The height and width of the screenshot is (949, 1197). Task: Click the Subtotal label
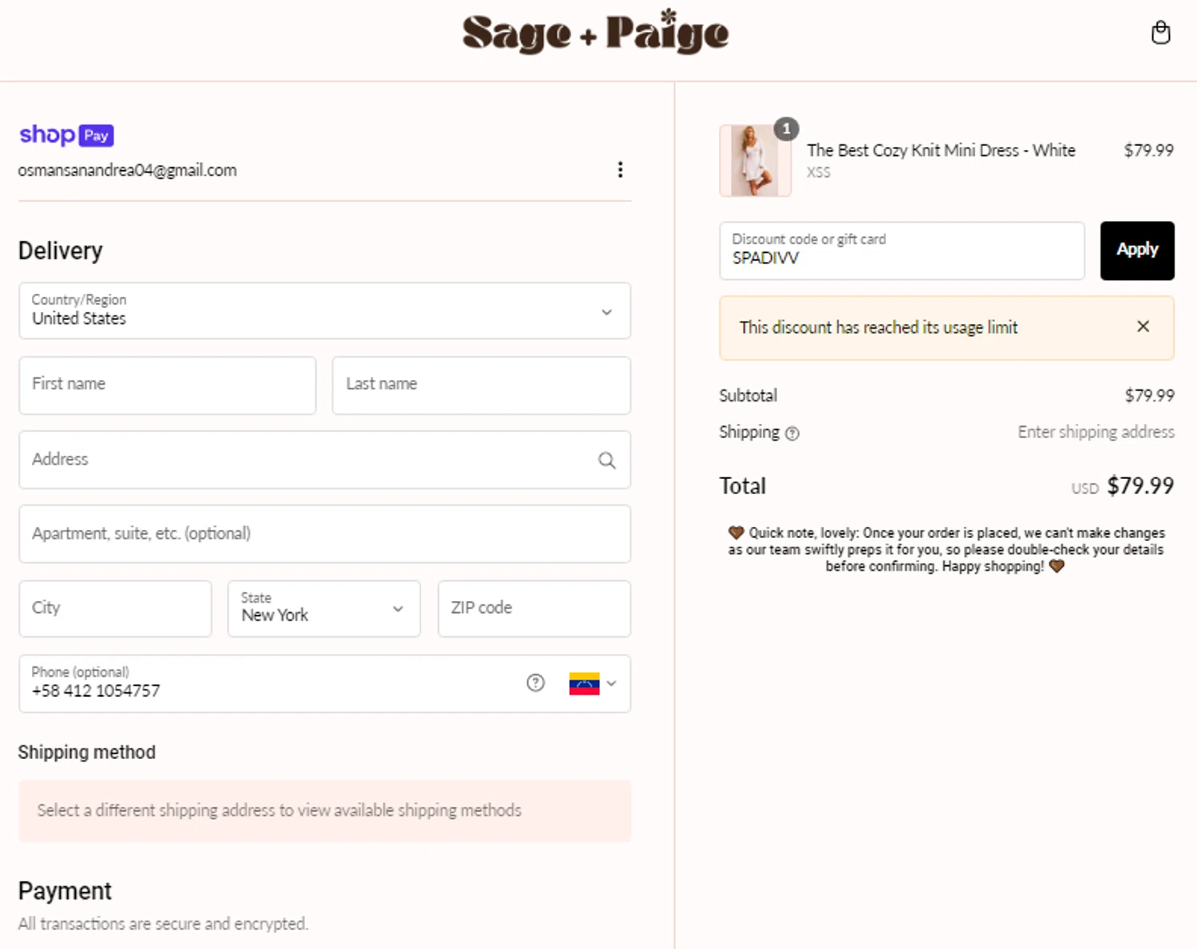[748, 395]
